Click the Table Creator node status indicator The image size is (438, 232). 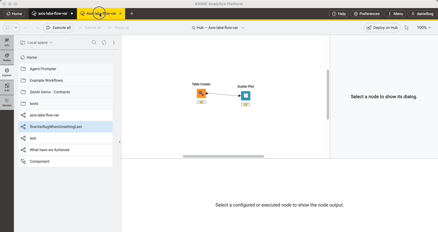201,102
